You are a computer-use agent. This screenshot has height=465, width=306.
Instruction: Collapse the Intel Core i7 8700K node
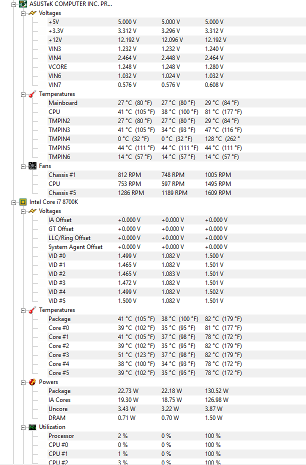tap(13, 202)
